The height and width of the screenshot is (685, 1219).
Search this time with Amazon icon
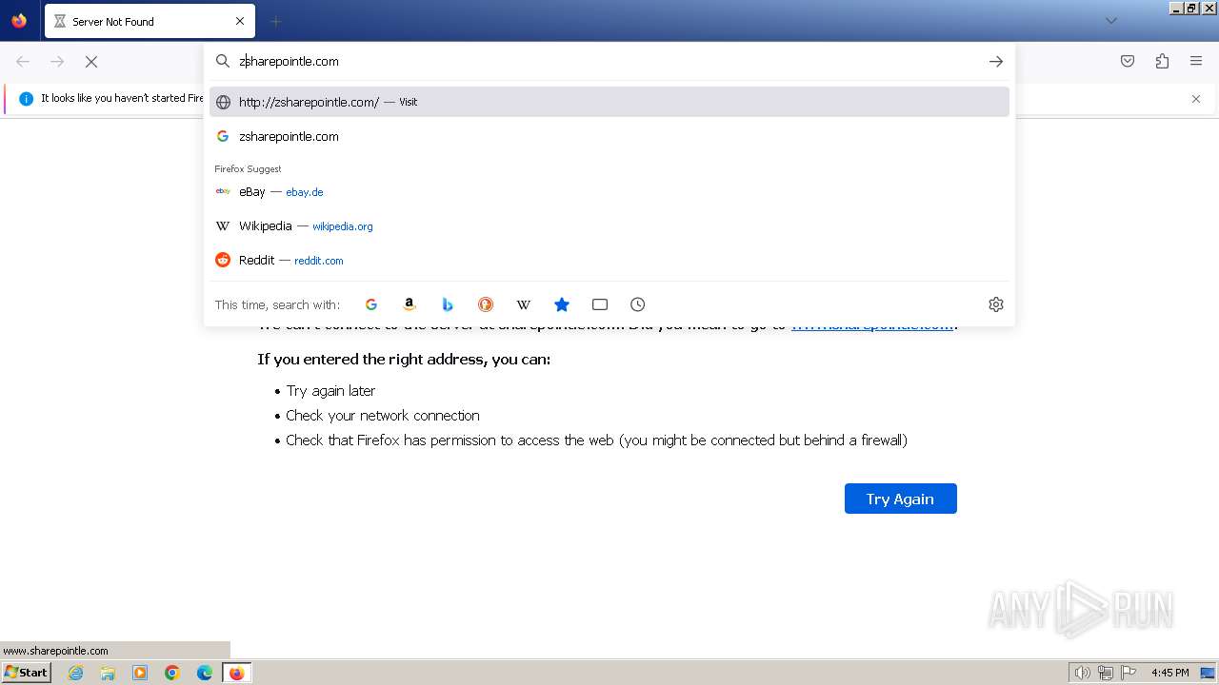410,304
